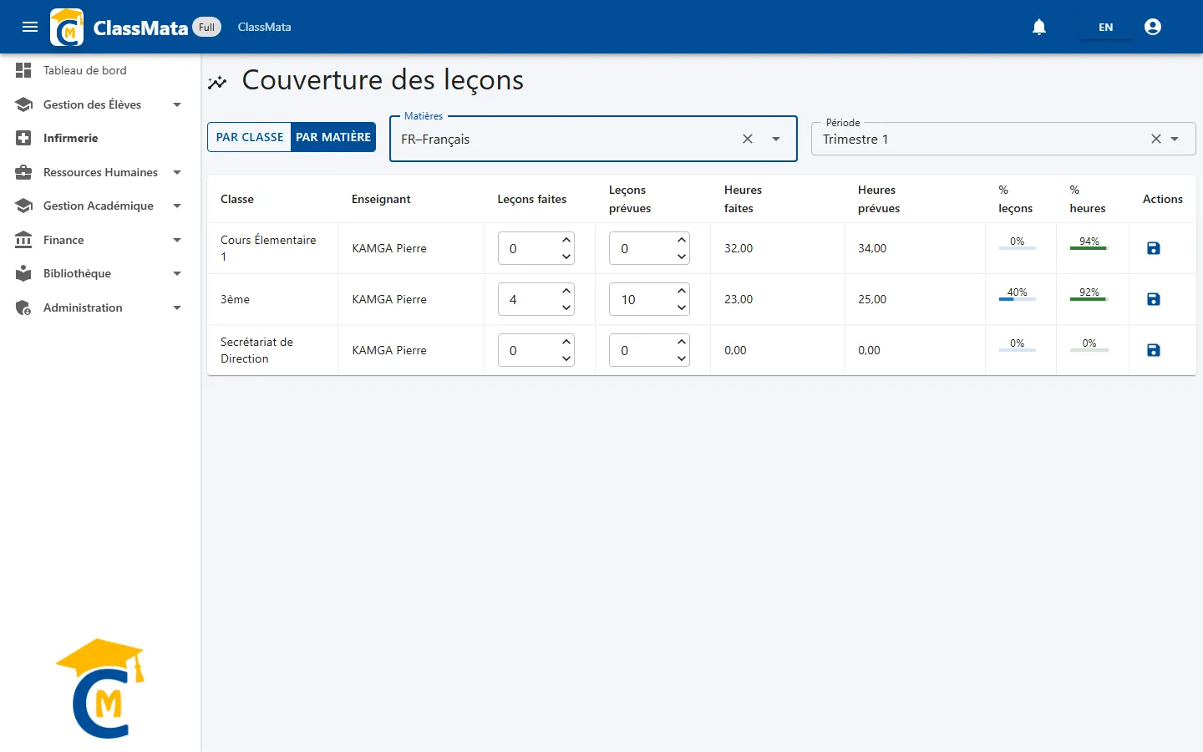Click the Finance bank icon
Viewport: 1203px width, 752px height.
(23, 240)
